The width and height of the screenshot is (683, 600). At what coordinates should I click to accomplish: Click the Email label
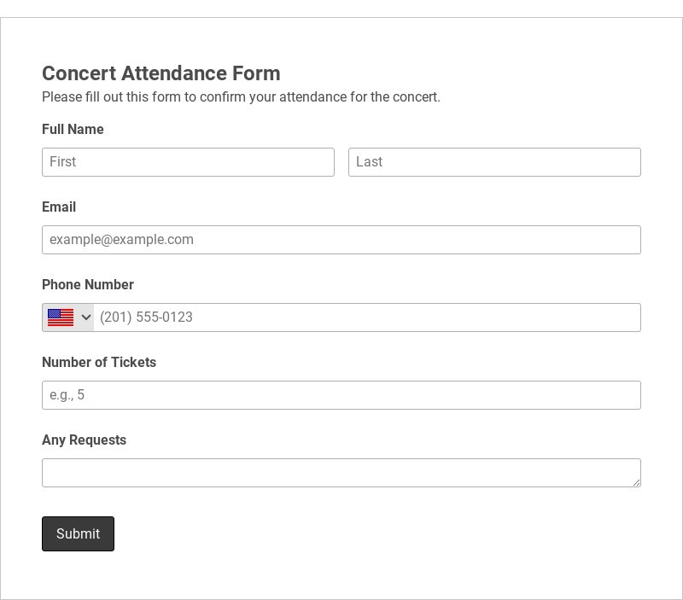click(59, 207)
